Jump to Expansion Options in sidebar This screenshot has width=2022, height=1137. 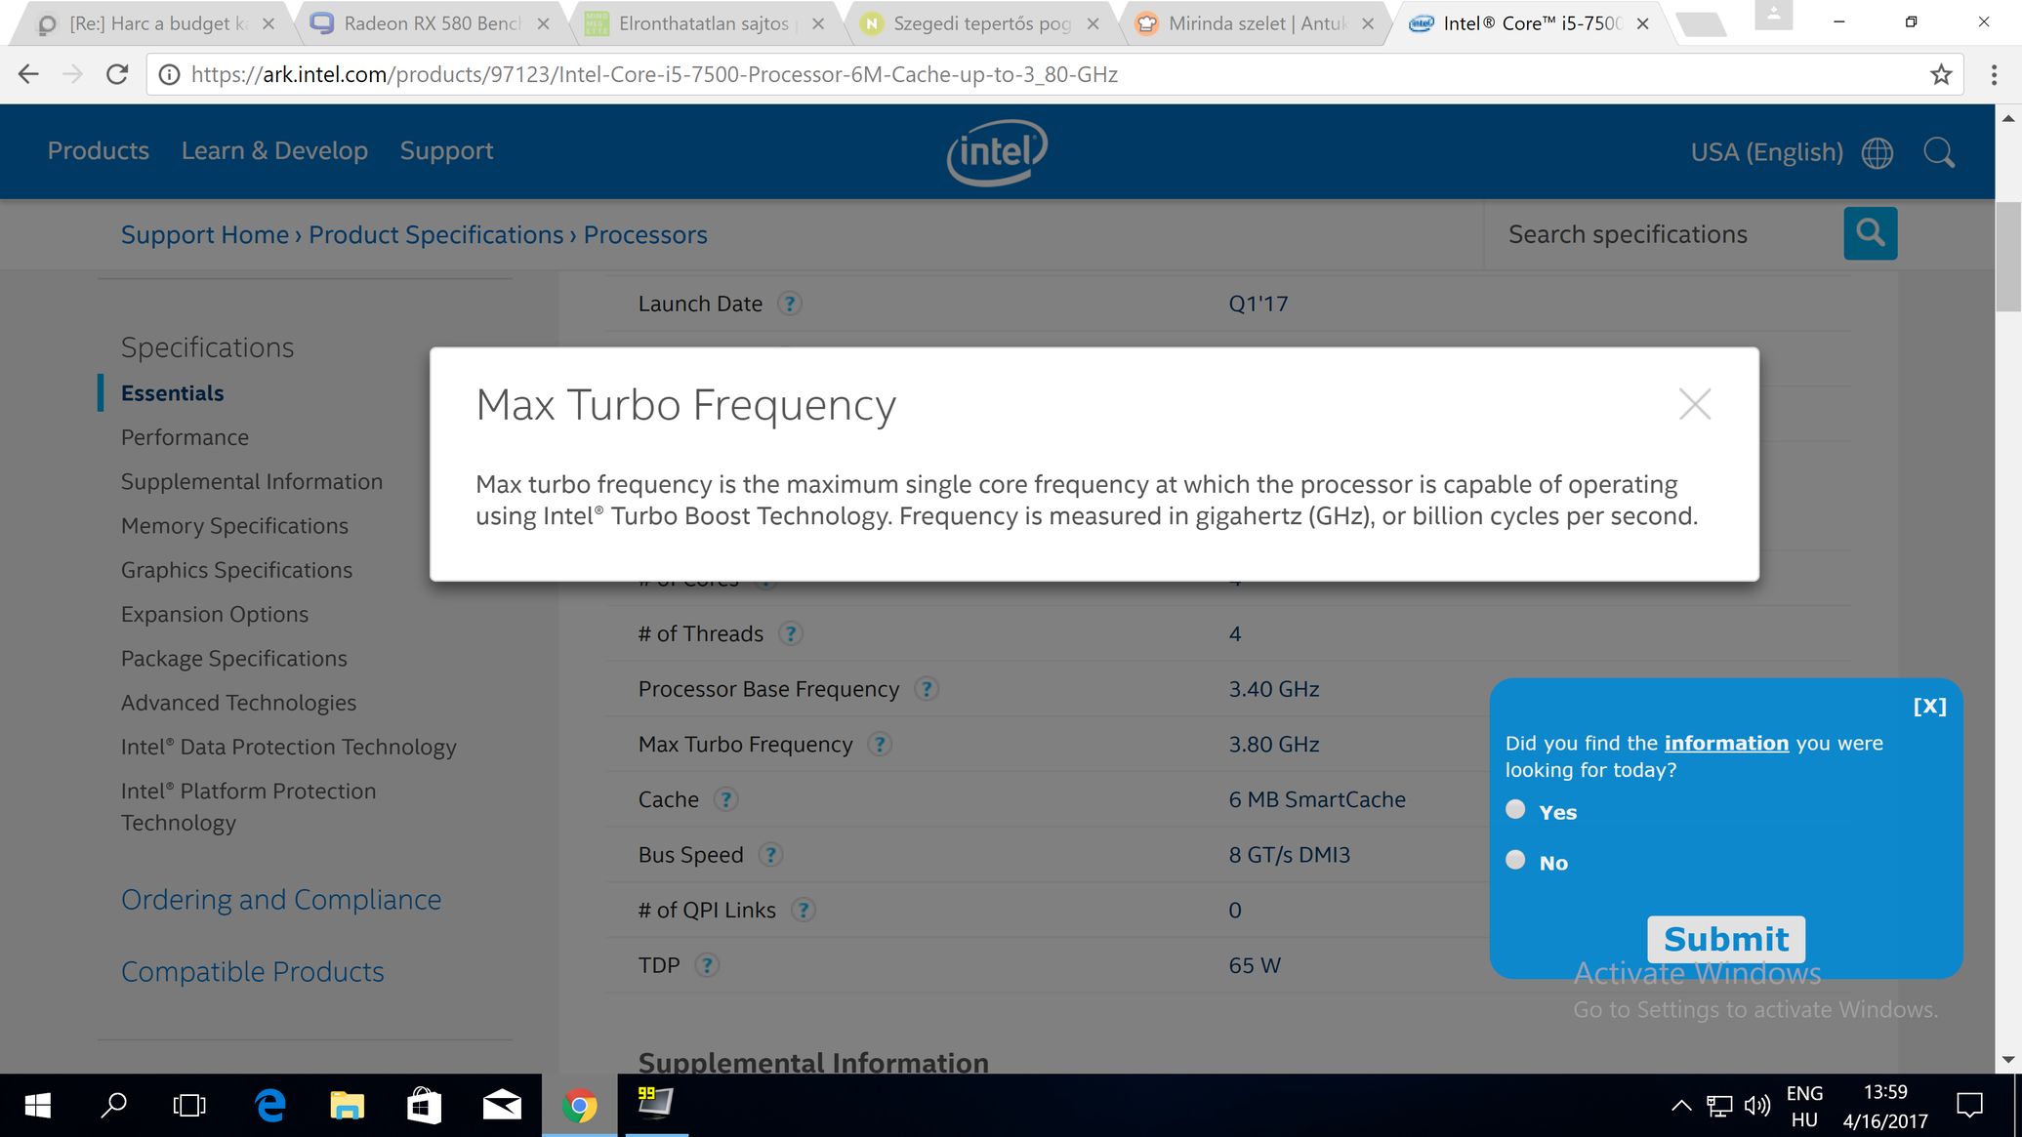[215, 614]
